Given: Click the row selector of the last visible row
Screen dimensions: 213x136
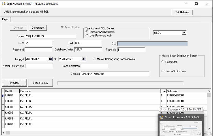Looking at the screenshot, I should point(3,125).
